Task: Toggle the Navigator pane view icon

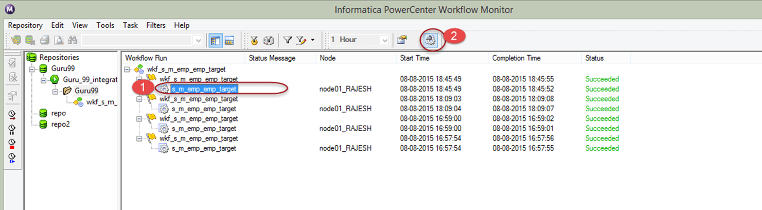Action: 215,40
